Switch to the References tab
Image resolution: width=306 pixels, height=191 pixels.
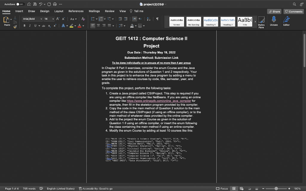coord(76,11)
